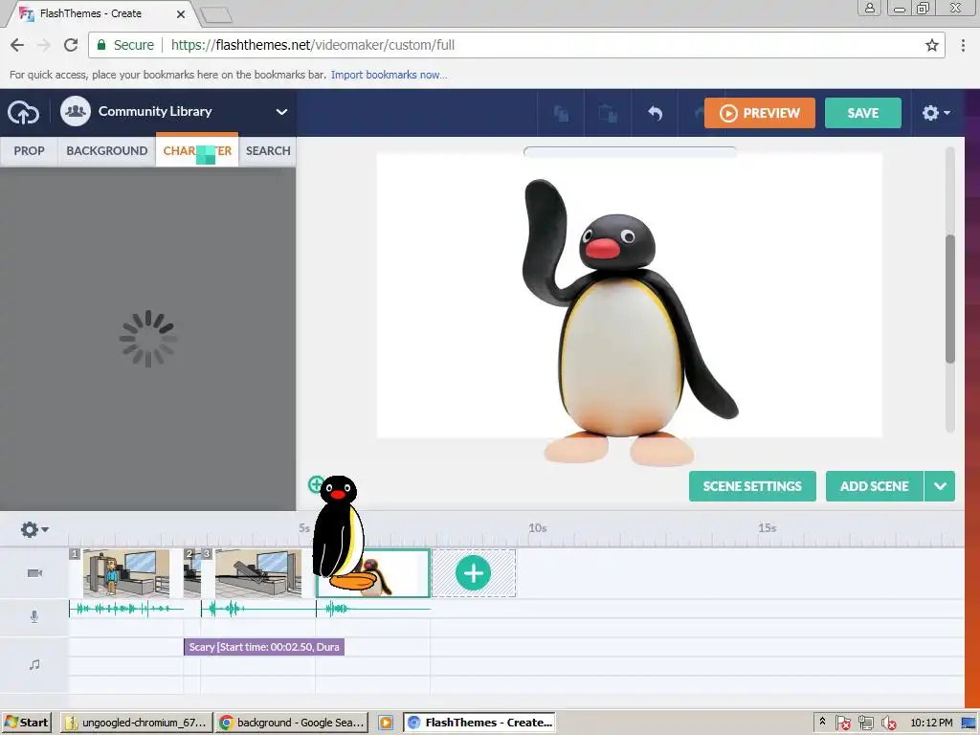Click the stage vertical scrollbar

(x=950, y=299)
